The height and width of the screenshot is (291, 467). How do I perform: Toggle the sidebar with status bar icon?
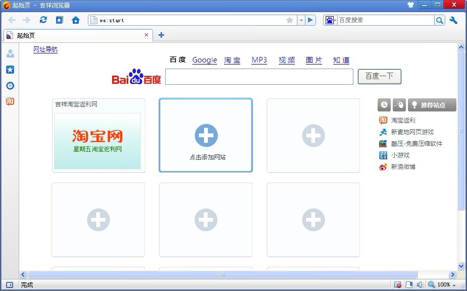pyautogui.click(x=10, y=285)
